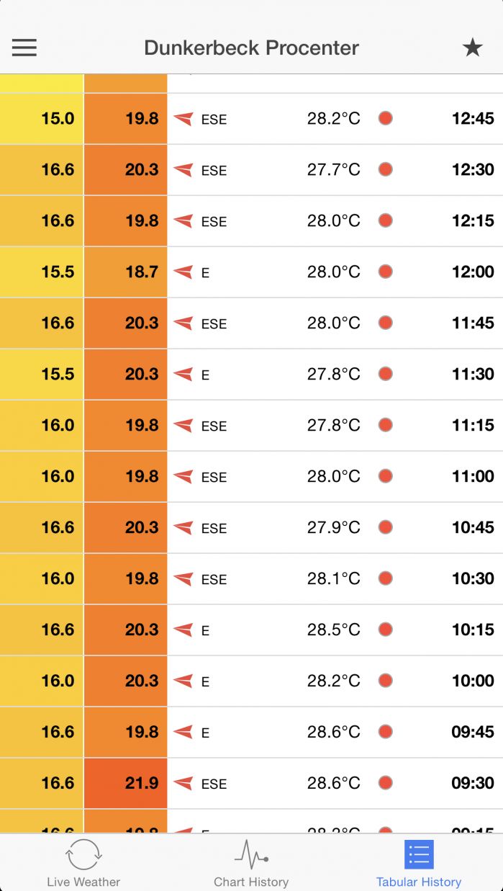Select the 12:00 timestamp

pos(473,272)
